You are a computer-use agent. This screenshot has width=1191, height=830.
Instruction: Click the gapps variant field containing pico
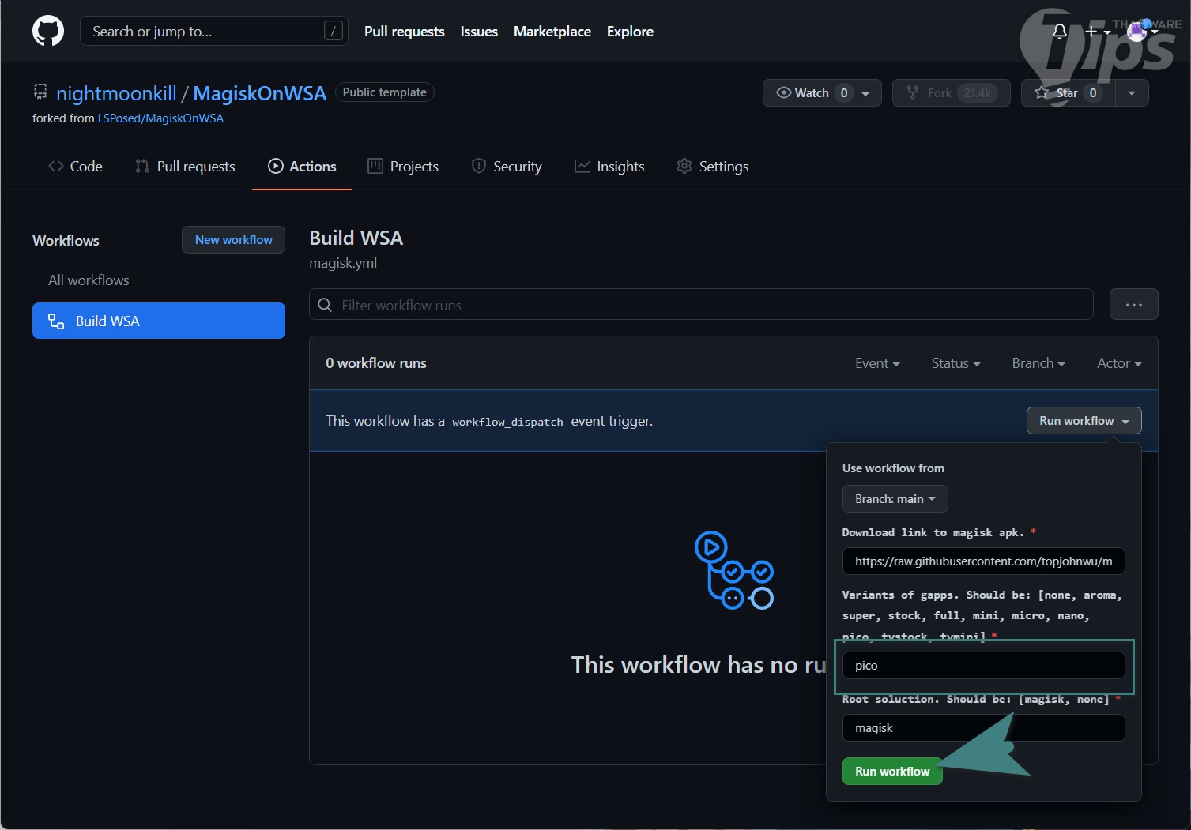click(x=983, y=665)
